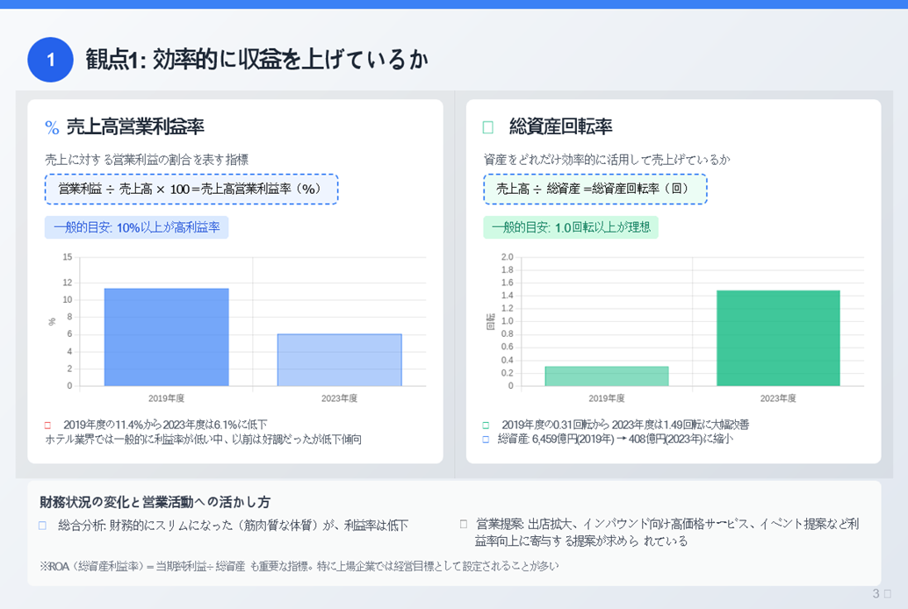Click the % y-axis title of the profit chart
This screenshot has width=908, height=609.
point(52,322)
